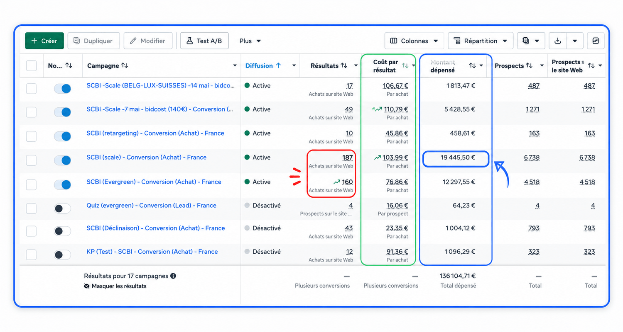
Task: Open the Colonnes dropdown
Action: (x=414, y=41)
